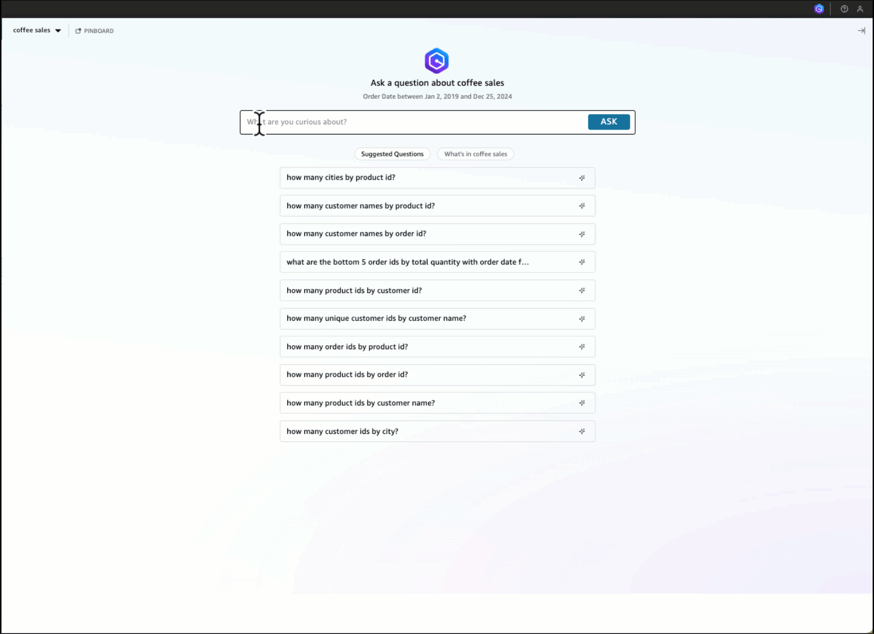The height and width of the screenshot is (634, 874).
Task: Click sparkle icon for product ids by customer id
Action: click(582, 291)
